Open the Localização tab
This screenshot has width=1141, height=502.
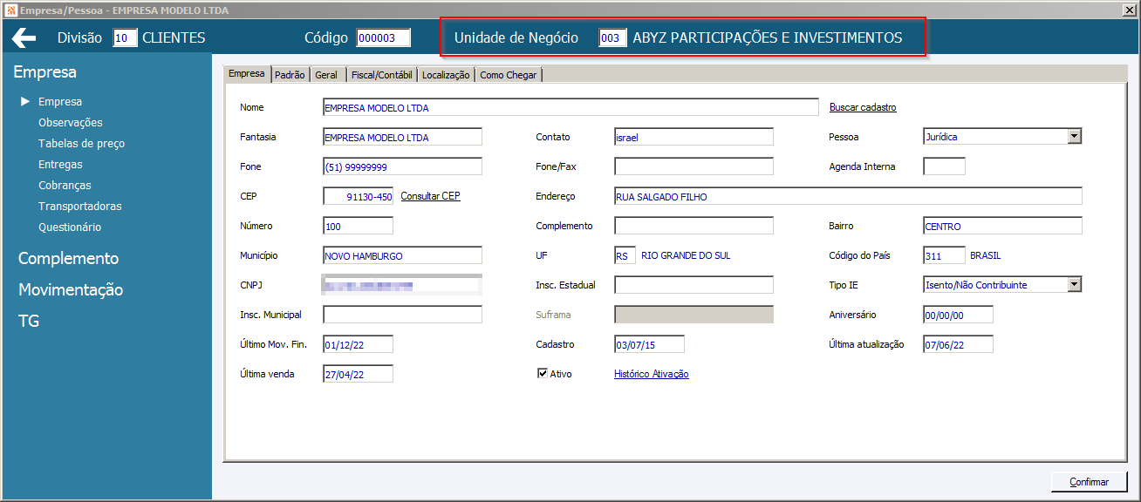pyautogui.click(x=446, y=75)
